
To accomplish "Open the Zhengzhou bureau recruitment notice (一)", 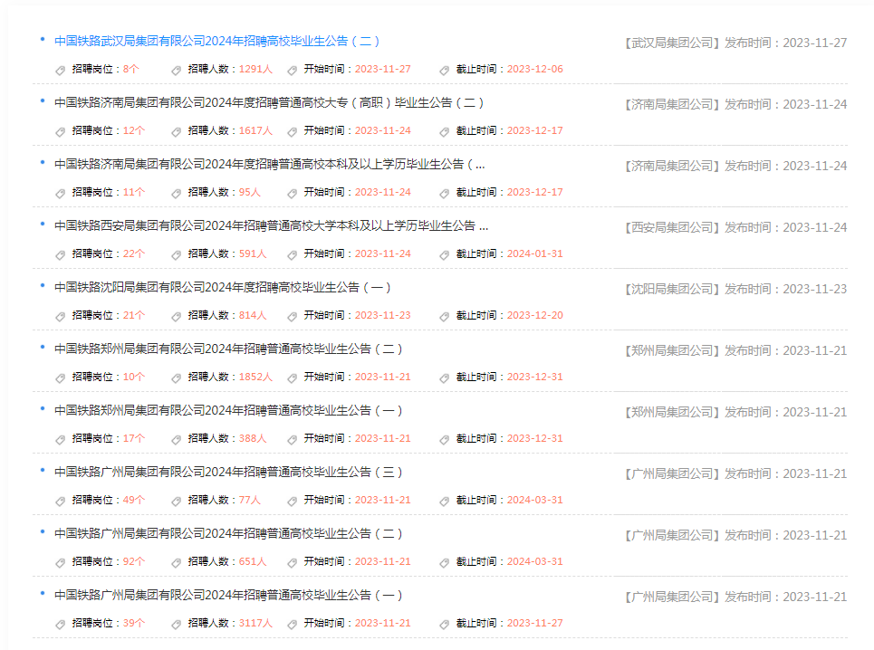I will tap(228, 410).
